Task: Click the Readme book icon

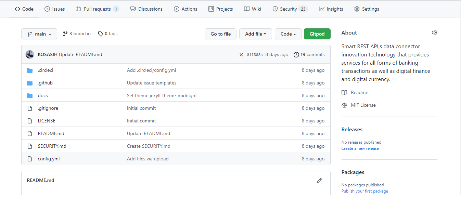Action: 344,93
